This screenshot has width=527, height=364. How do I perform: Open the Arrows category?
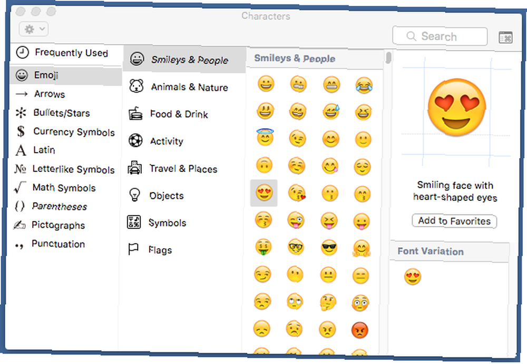41,94
